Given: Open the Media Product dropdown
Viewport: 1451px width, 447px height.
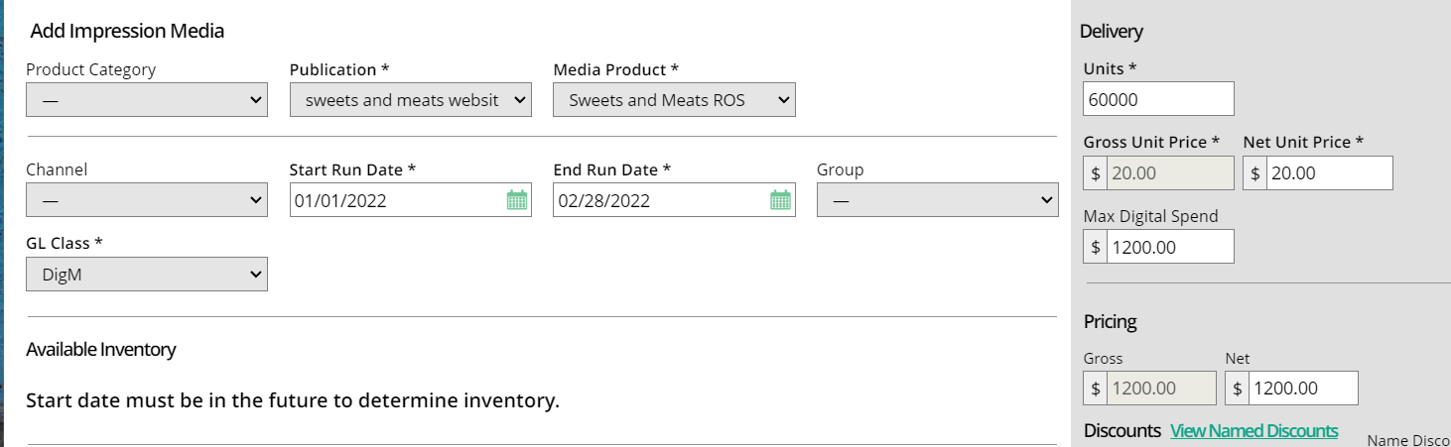Looking at the screenshot, I should pos(674,100).
